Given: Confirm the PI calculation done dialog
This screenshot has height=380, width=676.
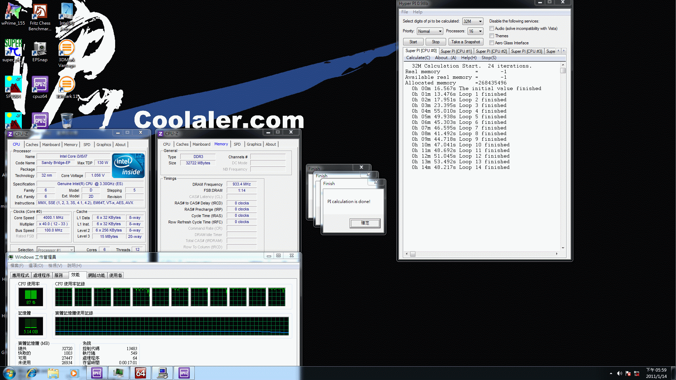Looking at the screenshot, I should (365, 223).
